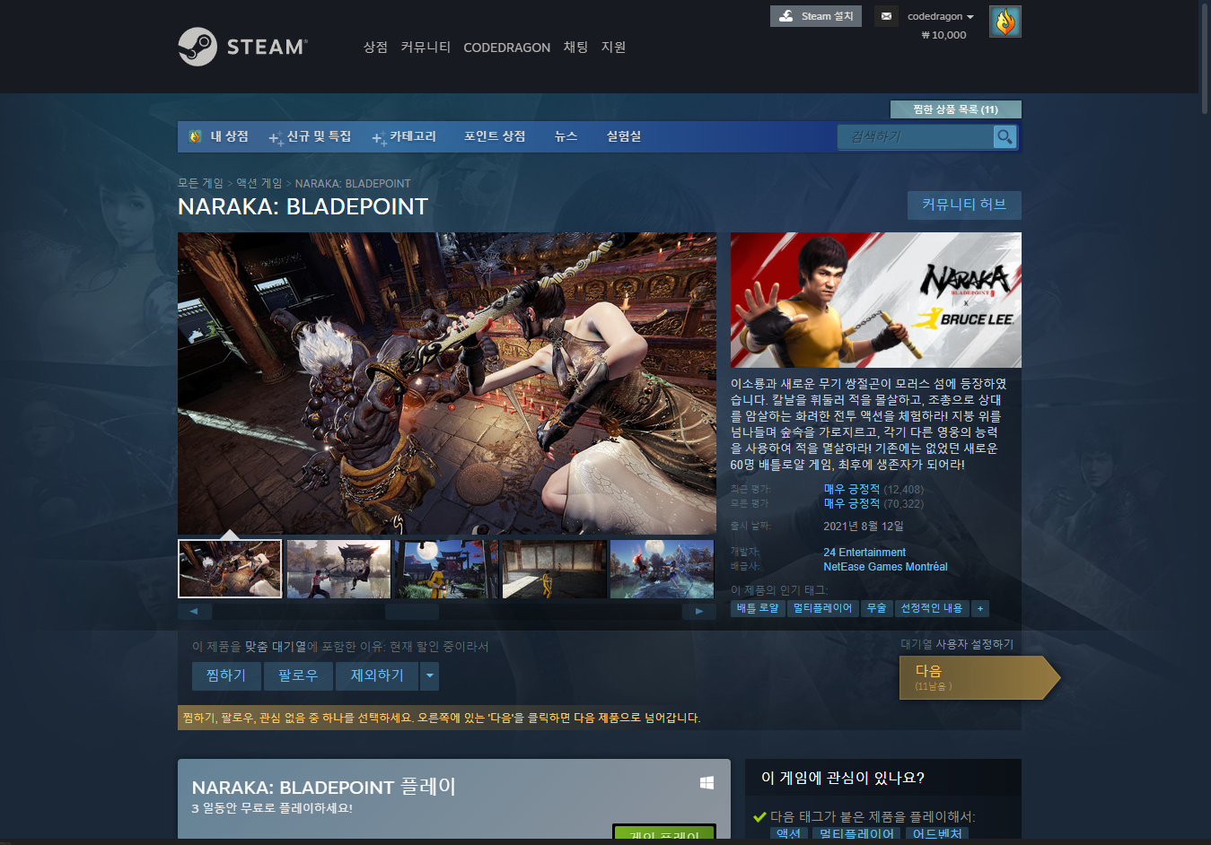Click the 검색하기 search field
The height and width of the screenshot is (845, 1211).
(916, 136)
